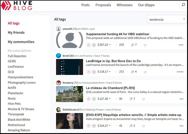188x134 pixels.
Task: Open Supplemental funding #4 post title
Action: coord(118,34)
